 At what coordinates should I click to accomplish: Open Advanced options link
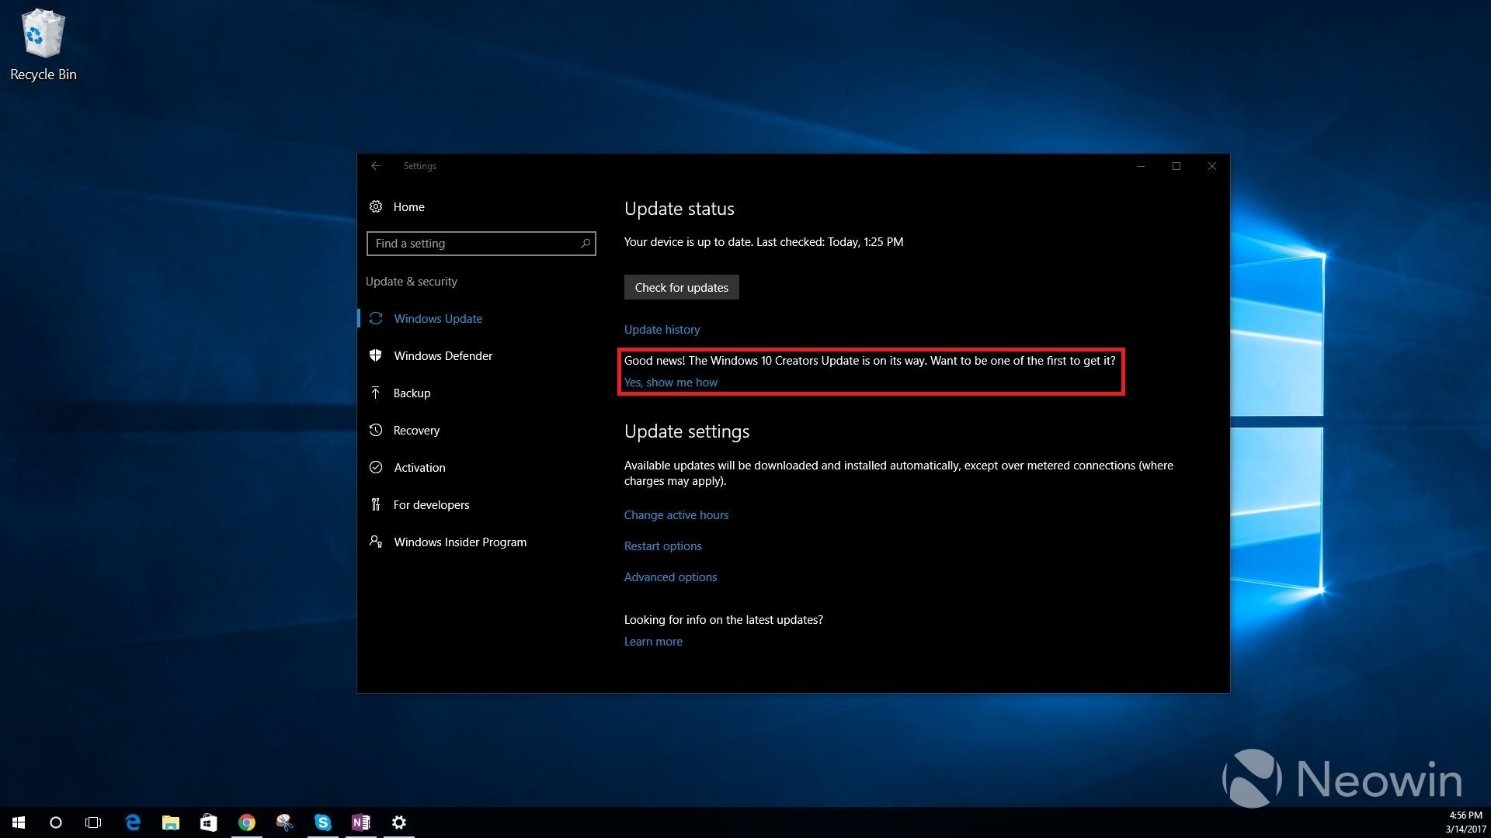point(670,577)
